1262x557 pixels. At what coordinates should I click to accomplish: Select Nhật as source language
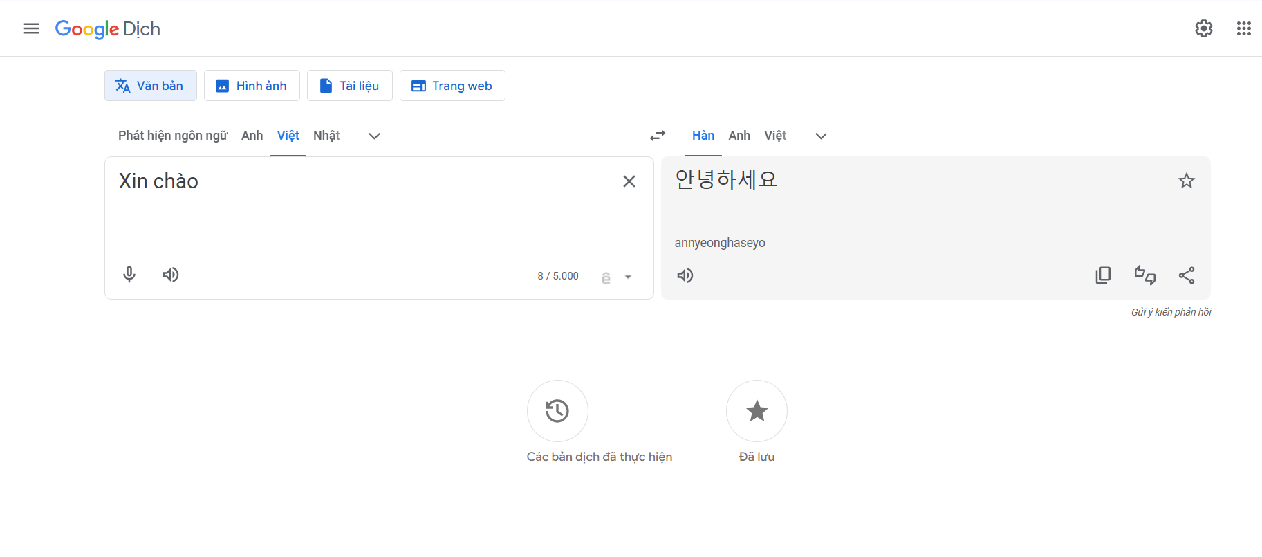326,136
